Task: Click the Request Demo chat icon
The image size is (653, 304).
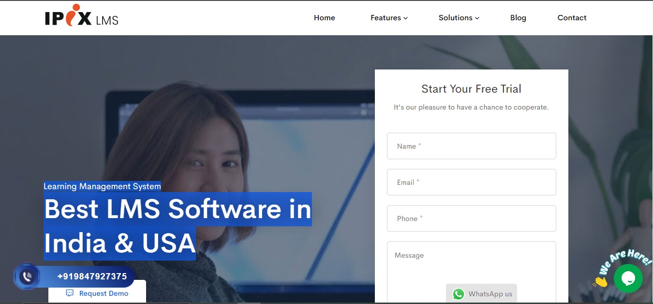Action: 70,293
